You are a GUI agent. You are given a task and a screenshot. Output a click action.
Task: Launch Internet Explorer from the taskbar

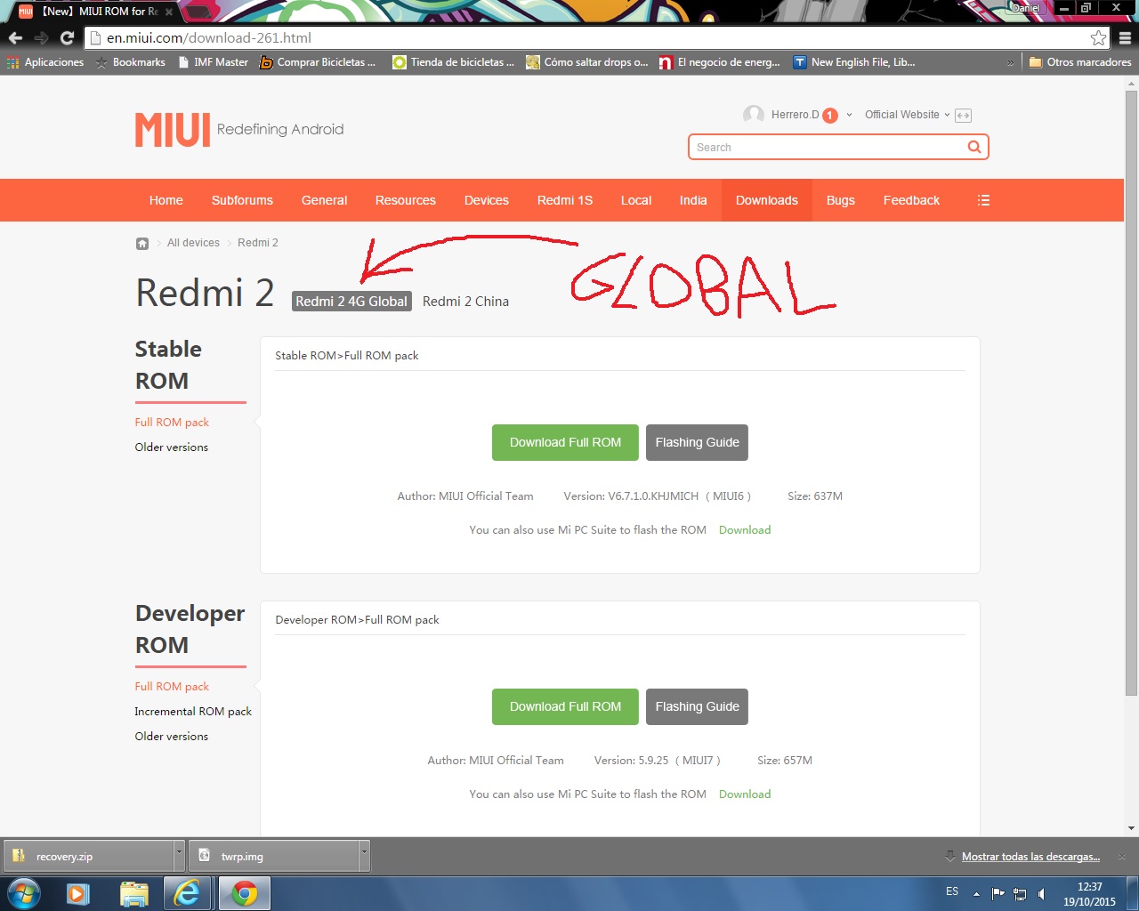point(186,893)
